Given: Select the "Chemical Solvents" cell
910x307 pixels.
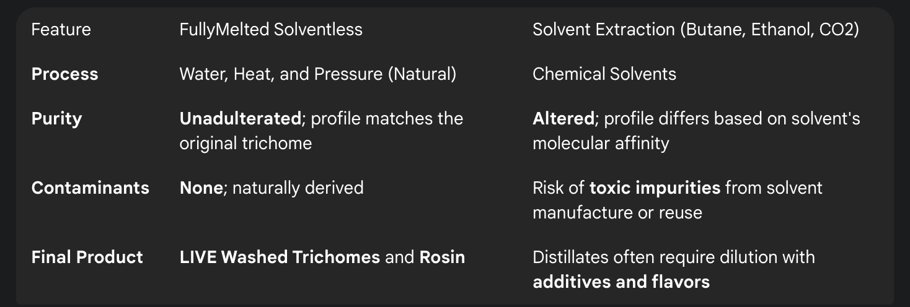Looking at the screenshot, I should click(604, 74).
